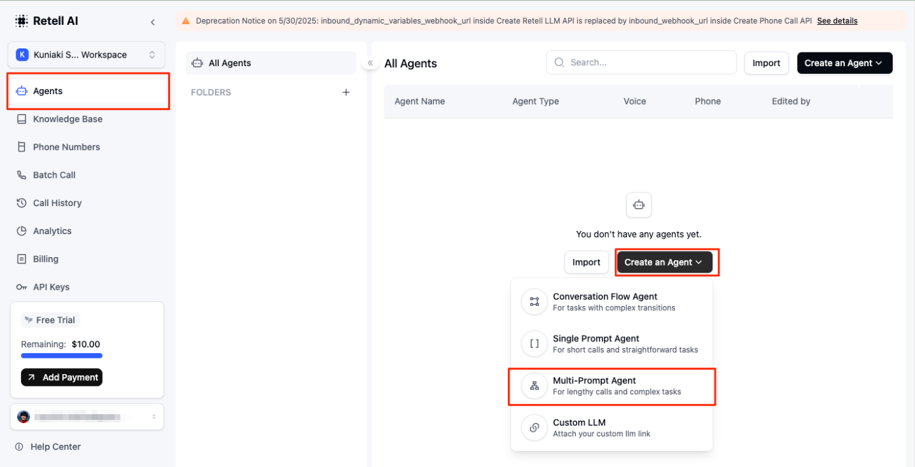Choose Multi-Prompt Agent
The height and width of the screenshot is (467, 915).
pos(612,386)
